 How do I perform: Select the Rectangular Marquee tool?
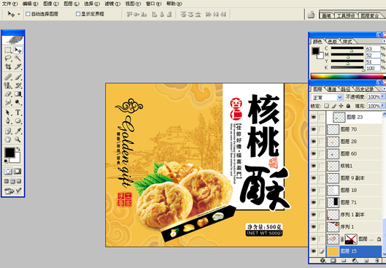[x=8, y=50]
